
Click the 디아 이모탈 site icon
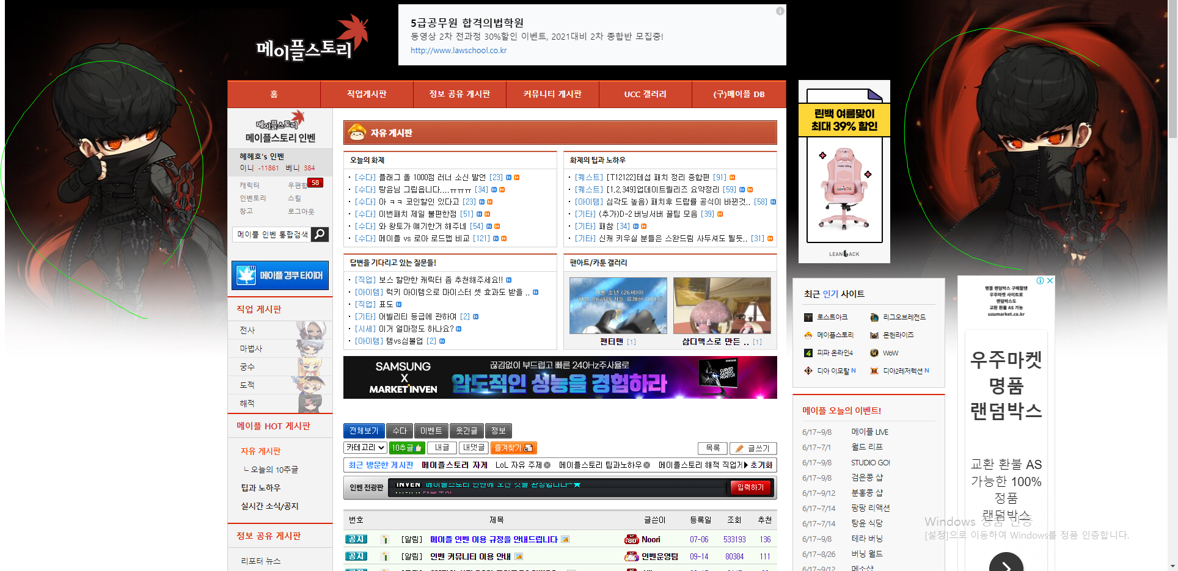[808, 371]
